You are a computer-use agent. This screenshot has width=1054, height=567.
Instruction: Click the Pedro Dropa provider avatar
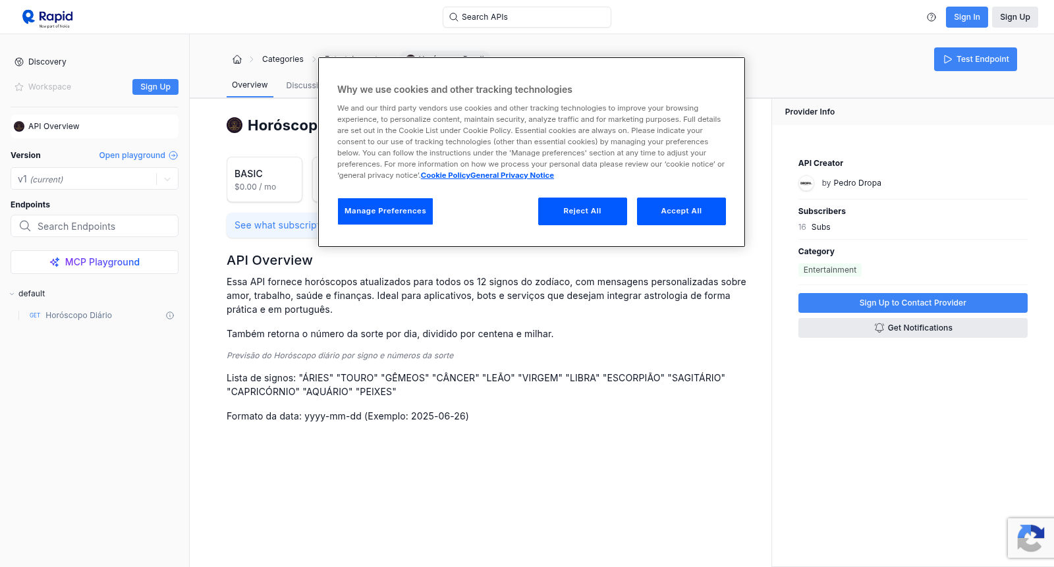click(806, 183)
